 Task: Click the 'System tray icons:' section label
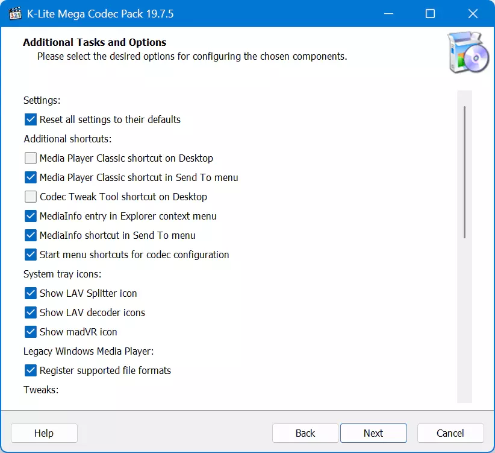point(63,274)
